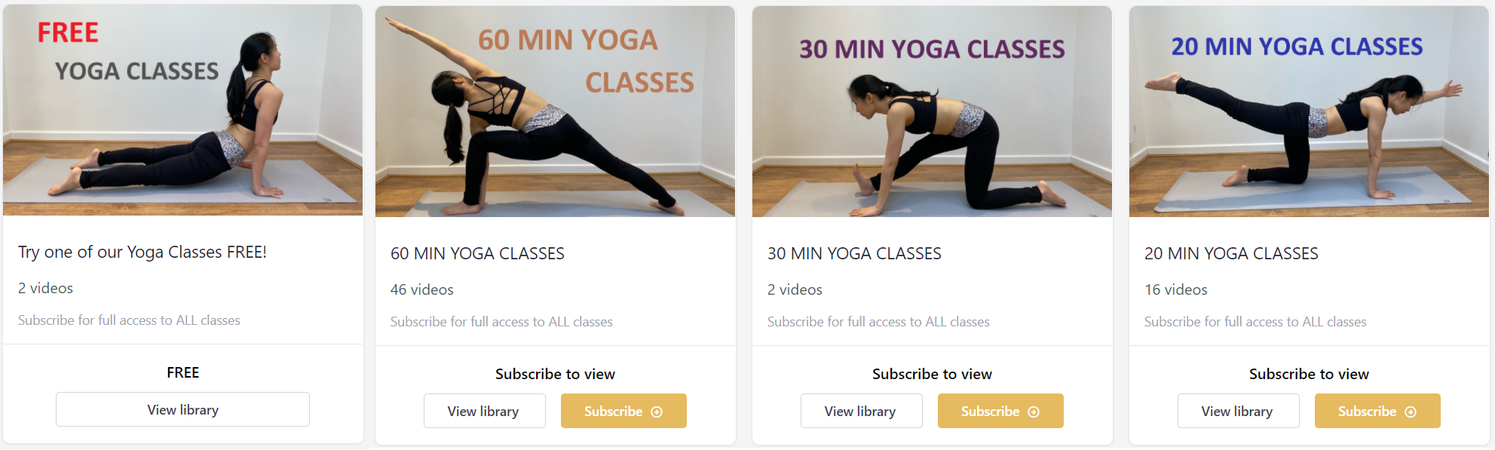The width and height of the screenshot is (1495, 450).
Task: Select the 'Try one of our Yoga Classes FREE!' title
Action: pos(142,252)
